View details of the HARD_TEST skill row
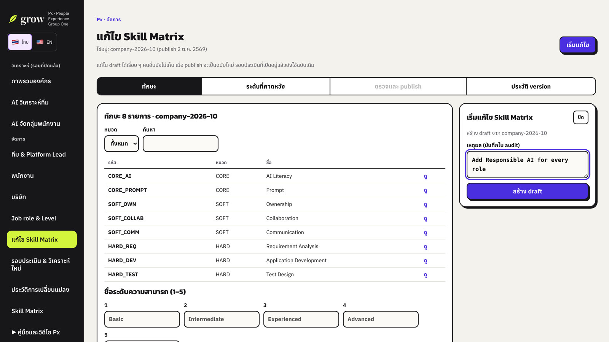 point(426,275)
